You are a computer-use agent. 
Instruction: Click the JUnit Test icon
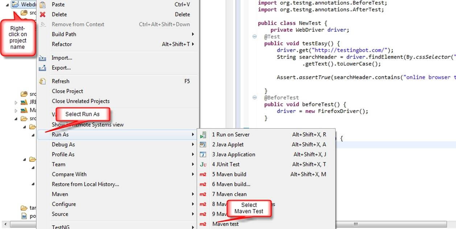203,165
